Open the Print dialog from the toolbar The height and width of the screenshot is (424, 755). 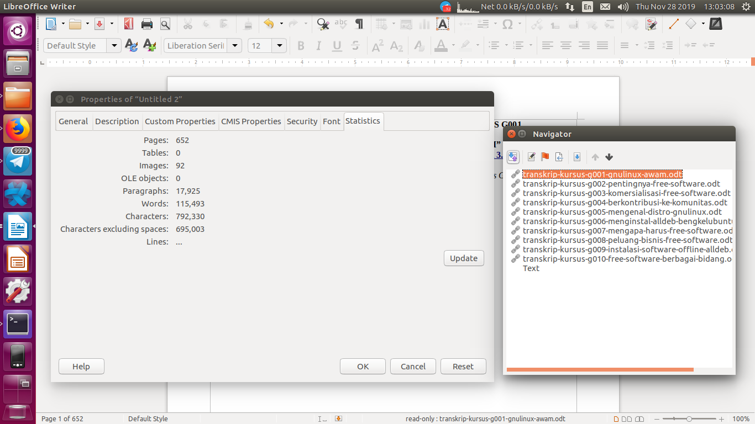click(x=146, y=24)
